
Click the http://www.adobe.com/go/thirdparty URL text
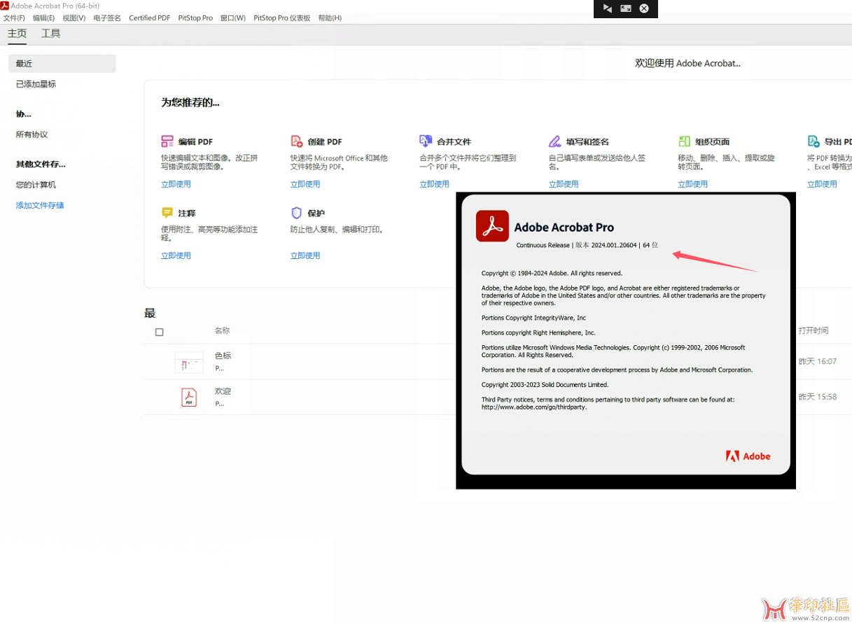(534, 407)
